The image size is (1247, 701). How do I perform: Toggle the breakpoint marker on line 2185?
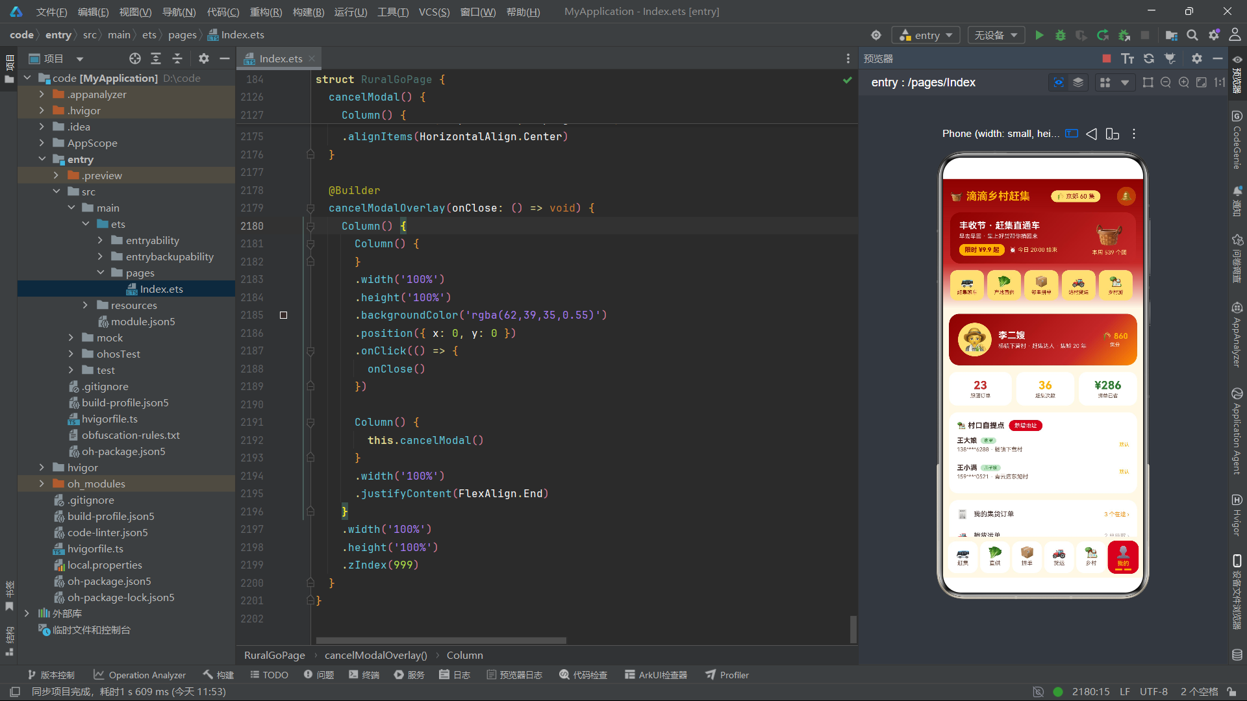tap(283, 315)
